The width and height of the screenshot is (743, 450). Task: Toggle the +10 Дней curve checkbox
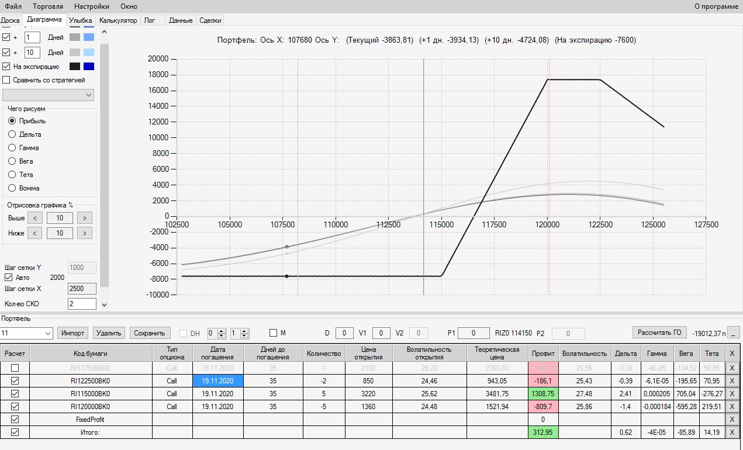[x=6, y=53]
